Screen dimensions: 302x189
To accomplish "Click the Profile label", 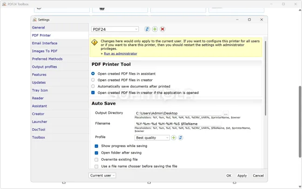I will pos(100,137).
